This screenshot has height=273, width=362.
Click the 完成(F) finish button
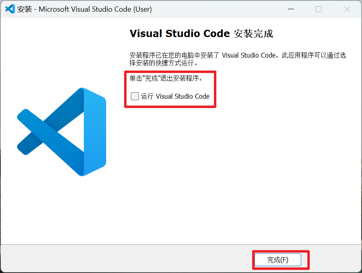point(278,260)
